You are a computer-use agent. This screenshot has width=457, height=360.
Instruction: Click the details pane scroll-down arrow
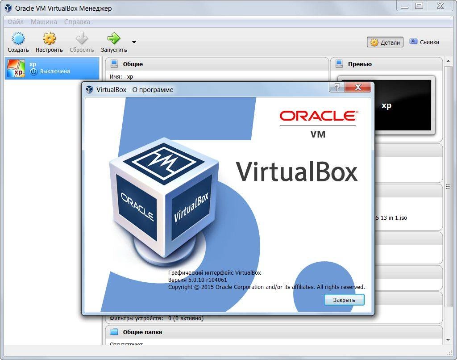coord(448,340)
